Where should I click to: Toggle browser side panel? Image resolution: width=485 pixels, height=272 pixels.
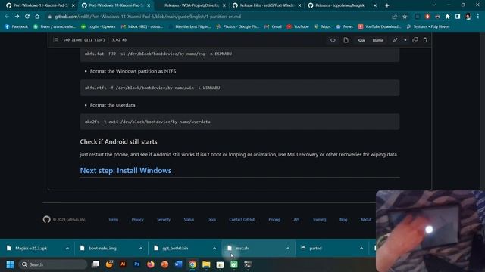coord(458,17)
